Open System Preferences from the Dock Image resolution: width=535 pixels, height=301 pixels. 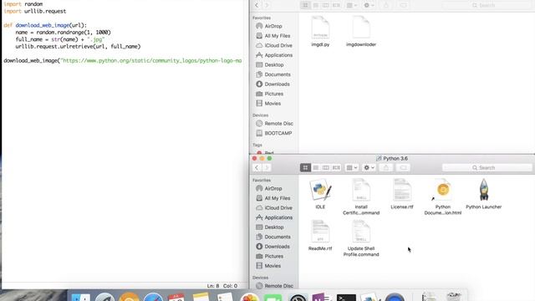tap(298, 298)
